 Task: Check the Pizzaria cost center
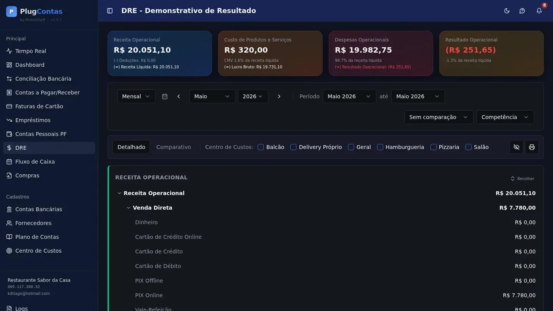point(434,147)
